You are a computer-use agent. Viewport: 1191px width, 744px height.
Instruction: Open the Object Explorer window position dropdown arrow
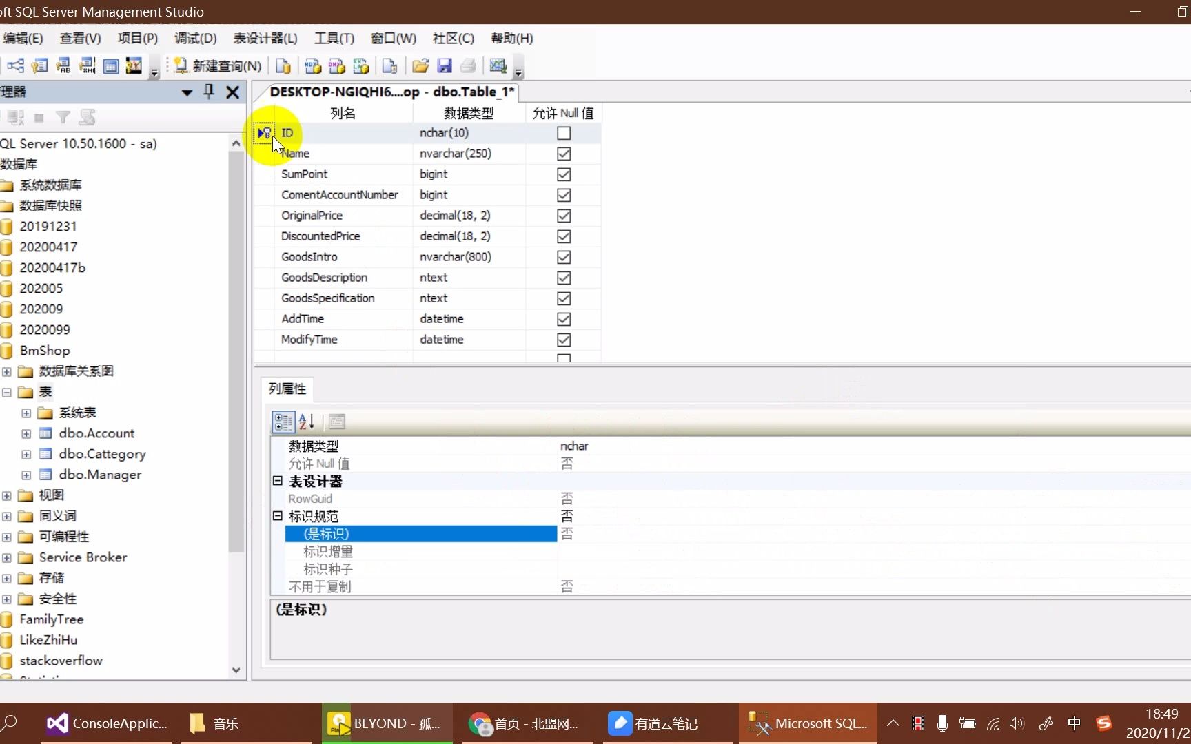tap(187, 92)
